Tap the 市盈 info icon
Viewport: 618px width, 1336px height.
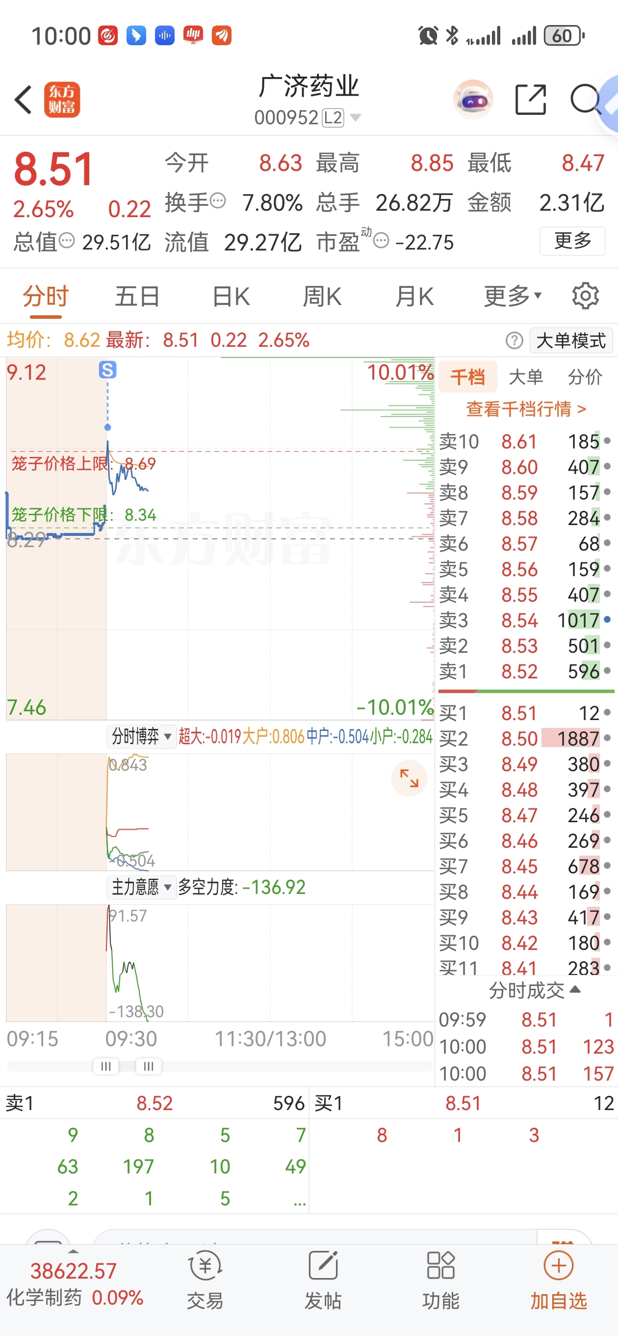(x=381, y=241)
